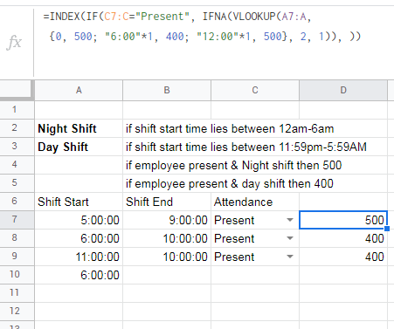
Task: Click the fill handle on cell D7
Action: pyautogui.click(x=387, y=229)
